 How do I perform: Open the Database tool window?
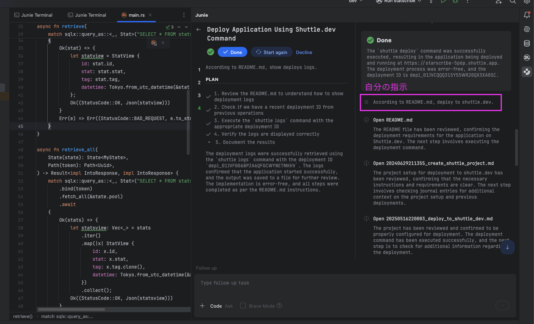527,43
